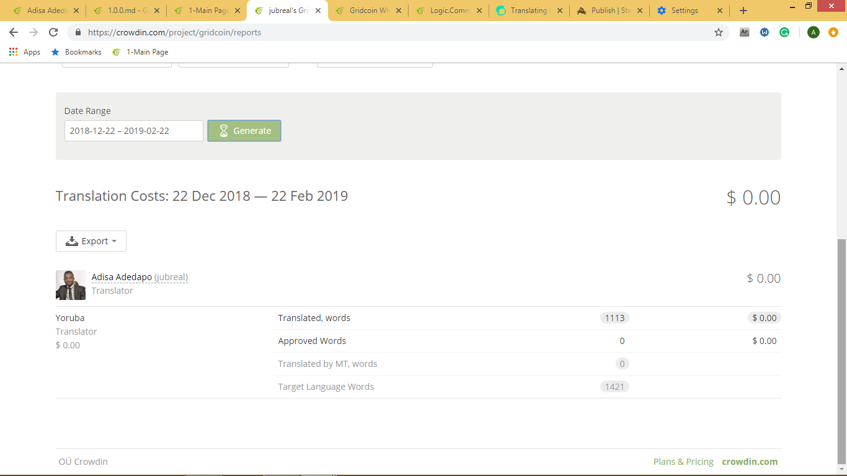Click the Generate report button
Viewport: 847px width, 476px height.
244,131
